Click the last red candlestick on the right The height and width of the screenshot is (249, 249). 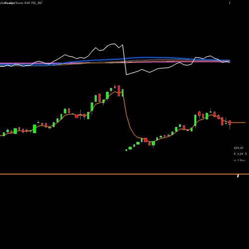pyautogui.click(x=230, y=123)
